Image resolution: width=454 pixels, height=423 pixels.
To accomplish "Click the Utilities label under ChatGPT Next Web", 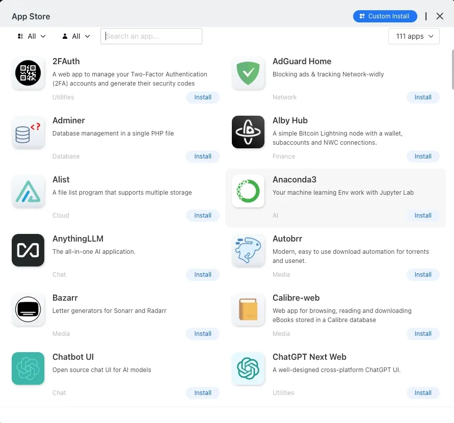I will [283, 392].
